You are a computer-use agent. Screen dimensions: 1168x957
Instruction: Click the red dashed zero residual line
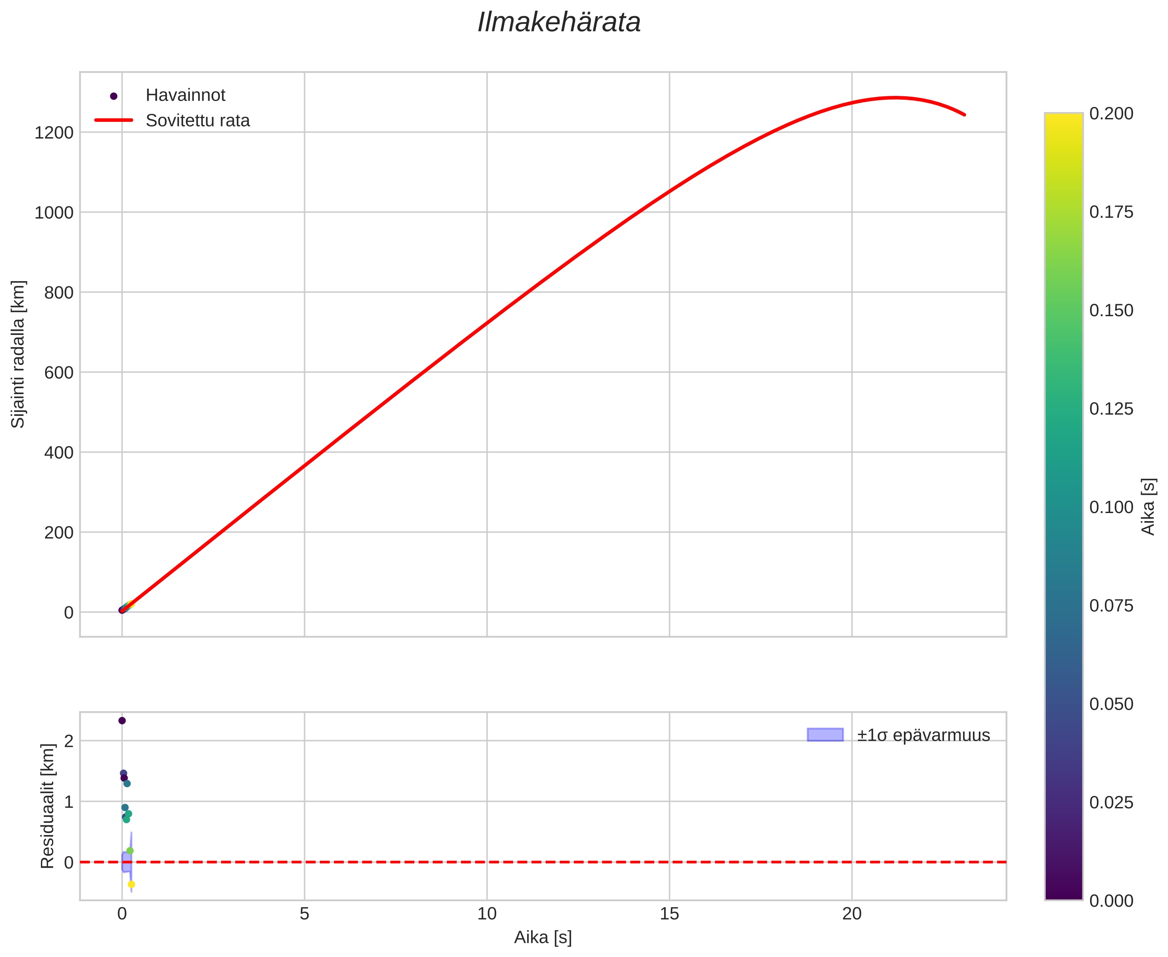tap(551, 862)
